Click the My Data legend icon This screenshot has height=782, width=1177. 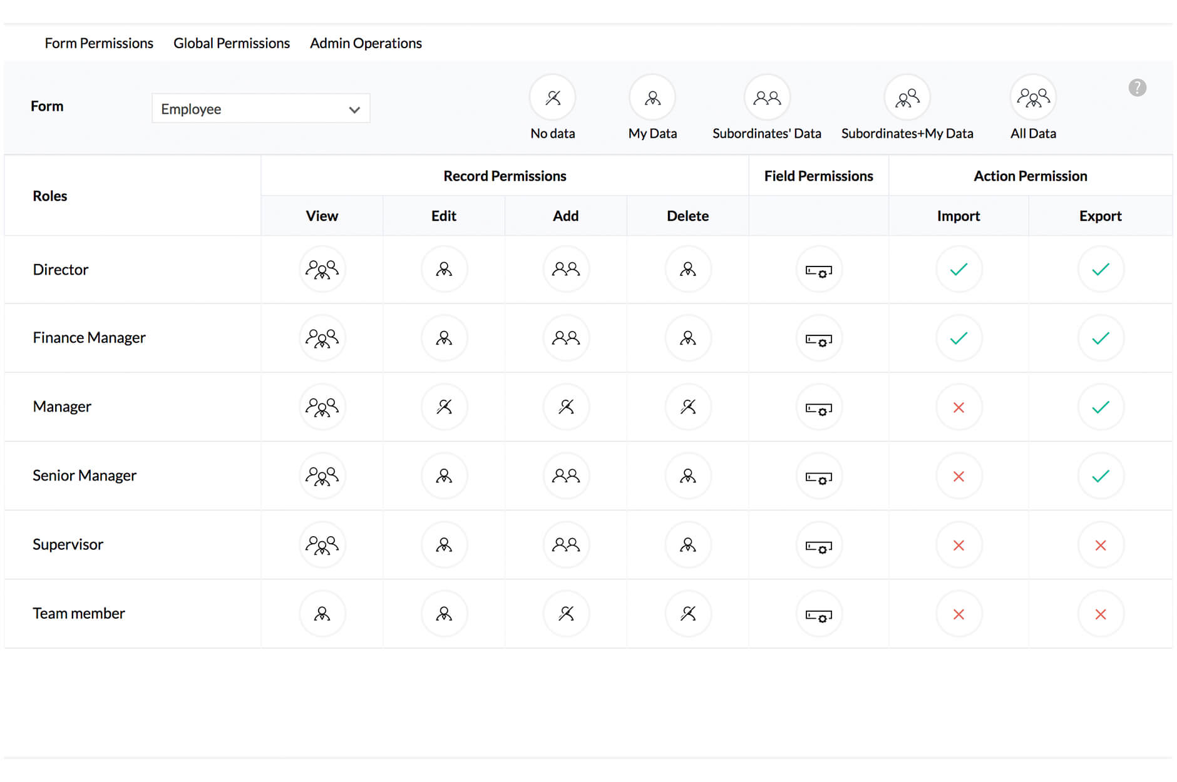pos(652,98)
